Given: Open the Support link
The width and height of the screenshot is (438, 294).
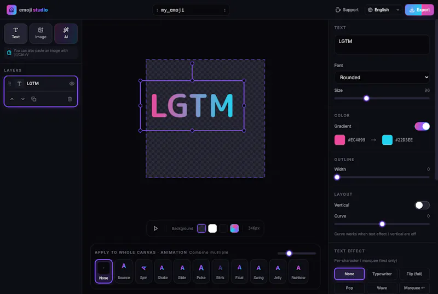Looking at the screenshot, I should 347,10.
